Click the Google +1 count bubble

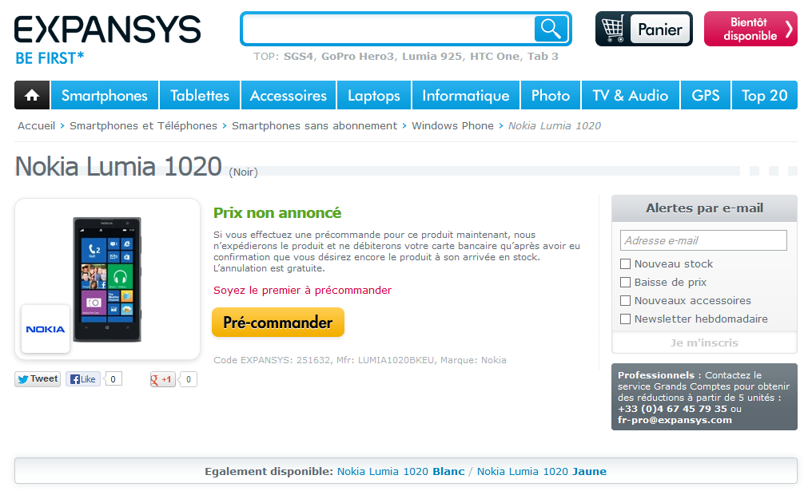[189, 379]
